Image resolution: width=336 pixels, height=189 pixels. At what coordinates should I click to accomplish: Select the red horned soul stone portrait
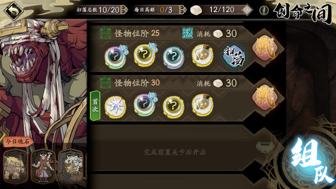tap(43, 166)
